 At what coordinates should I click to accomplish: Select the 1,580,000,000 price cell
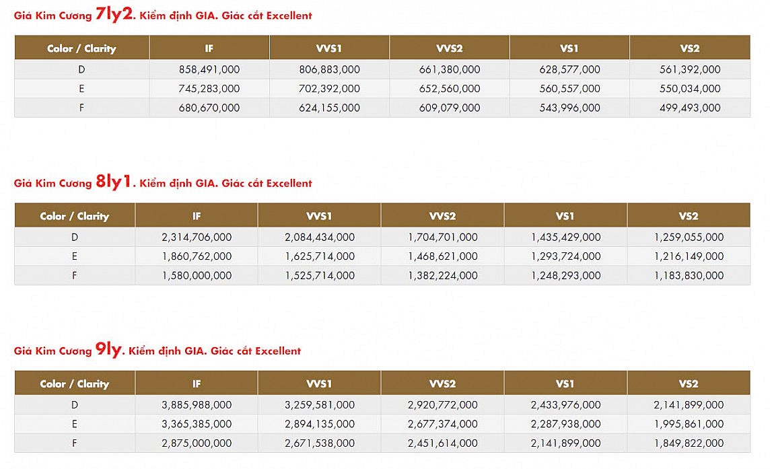pyautogui.click(x=197, y=275)
